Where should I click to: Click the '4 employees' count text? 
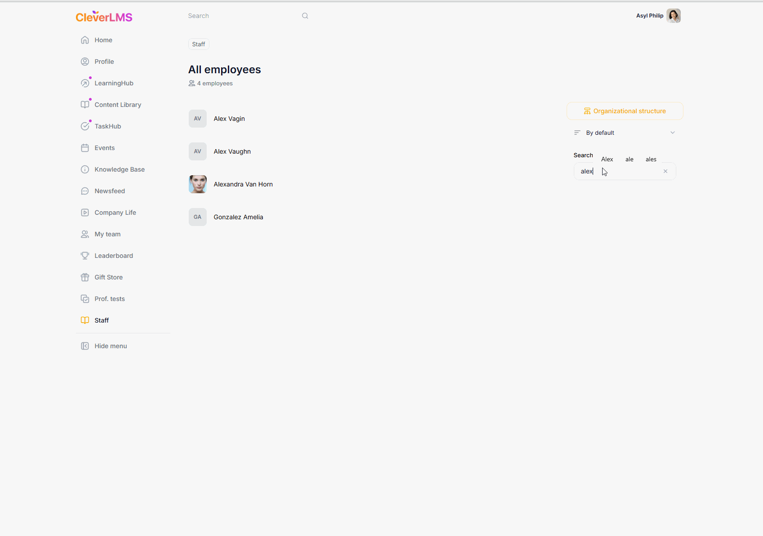(x=215, y=83)
